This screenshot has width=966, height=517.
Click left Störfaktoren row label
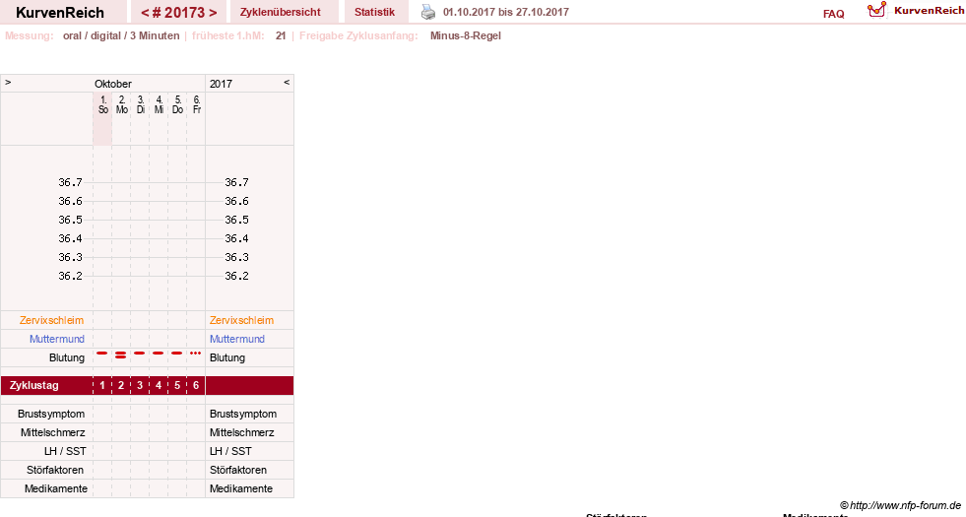55,470
